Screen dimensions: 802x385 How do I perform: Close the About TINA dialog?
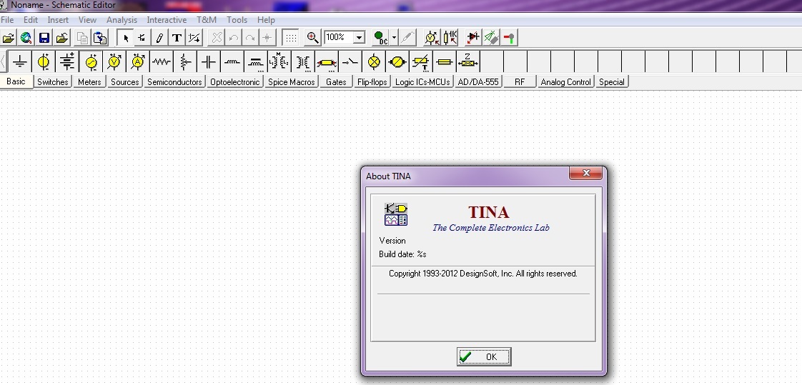coord(586,174)
